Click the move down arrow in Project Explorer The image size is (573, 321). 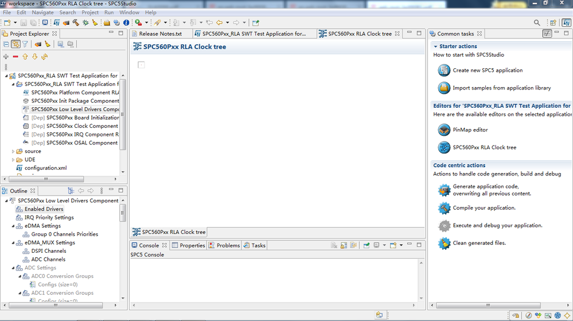[35, 57]
